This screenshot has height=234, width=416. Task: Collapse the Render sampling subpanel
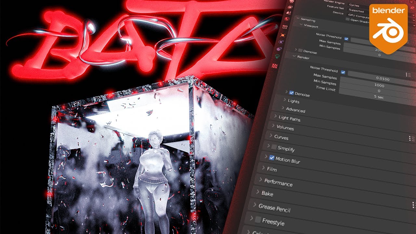(x=294, y=56)
